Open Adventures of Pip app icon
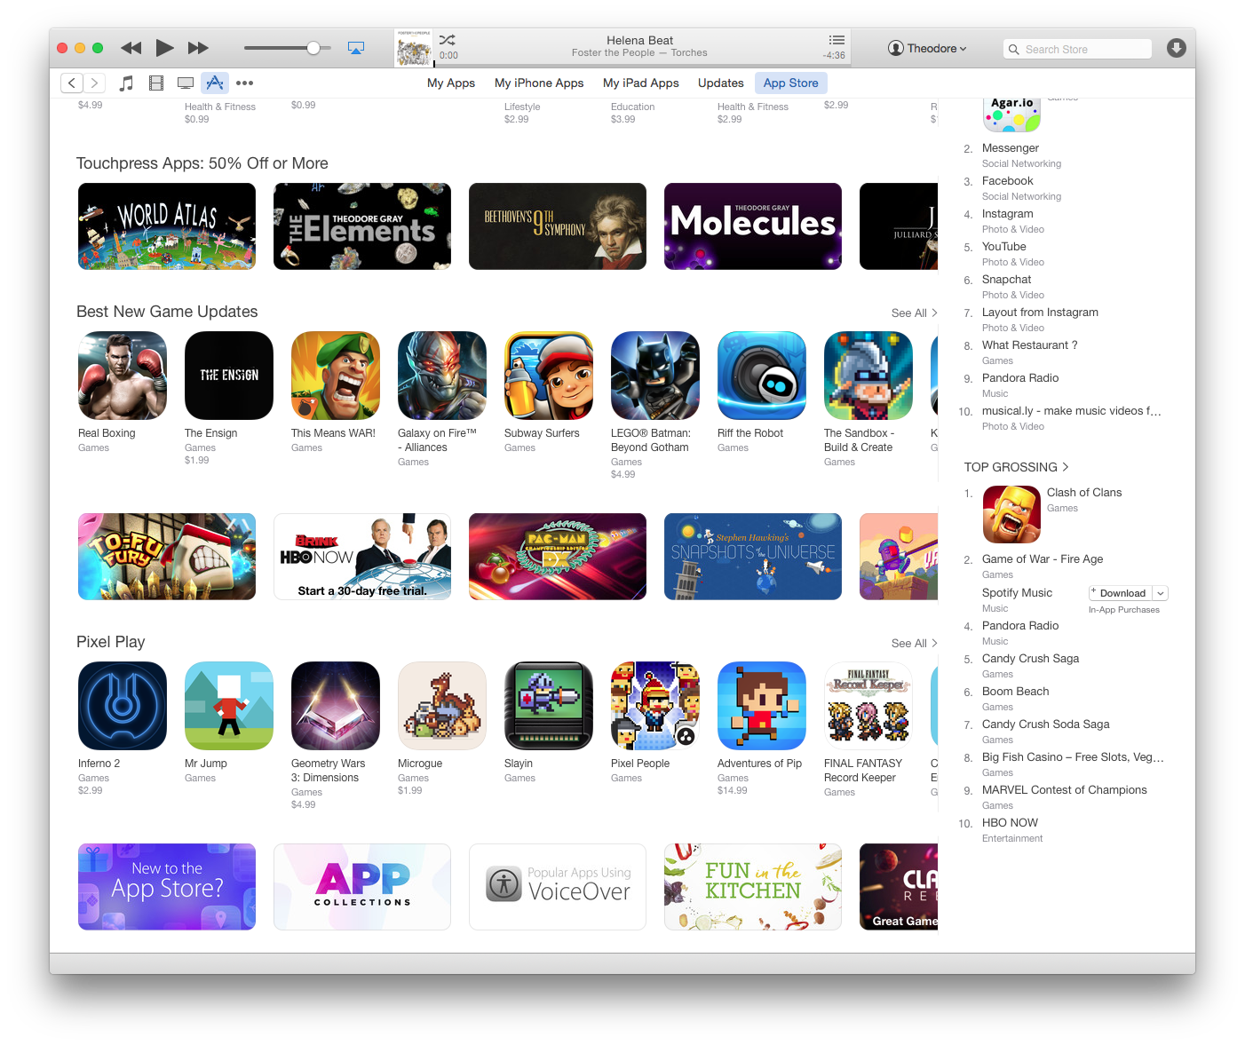 tap(762, 706)
